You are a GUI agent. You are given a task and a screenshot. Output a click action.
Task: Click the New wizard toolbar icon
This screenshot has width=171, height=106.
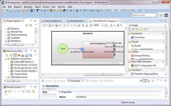4,11
